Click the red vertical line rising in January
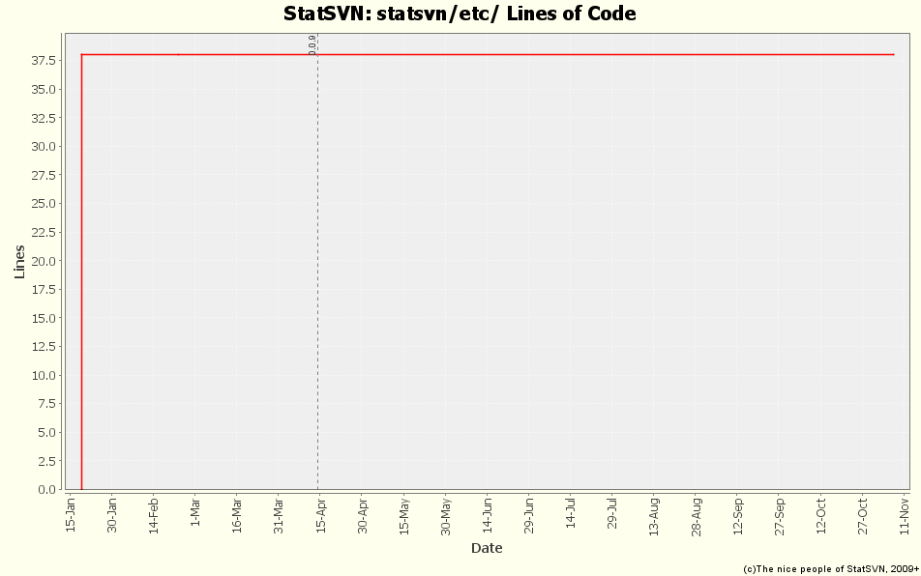Viewport: 921px width, 576px height. [x=81, y=273]
